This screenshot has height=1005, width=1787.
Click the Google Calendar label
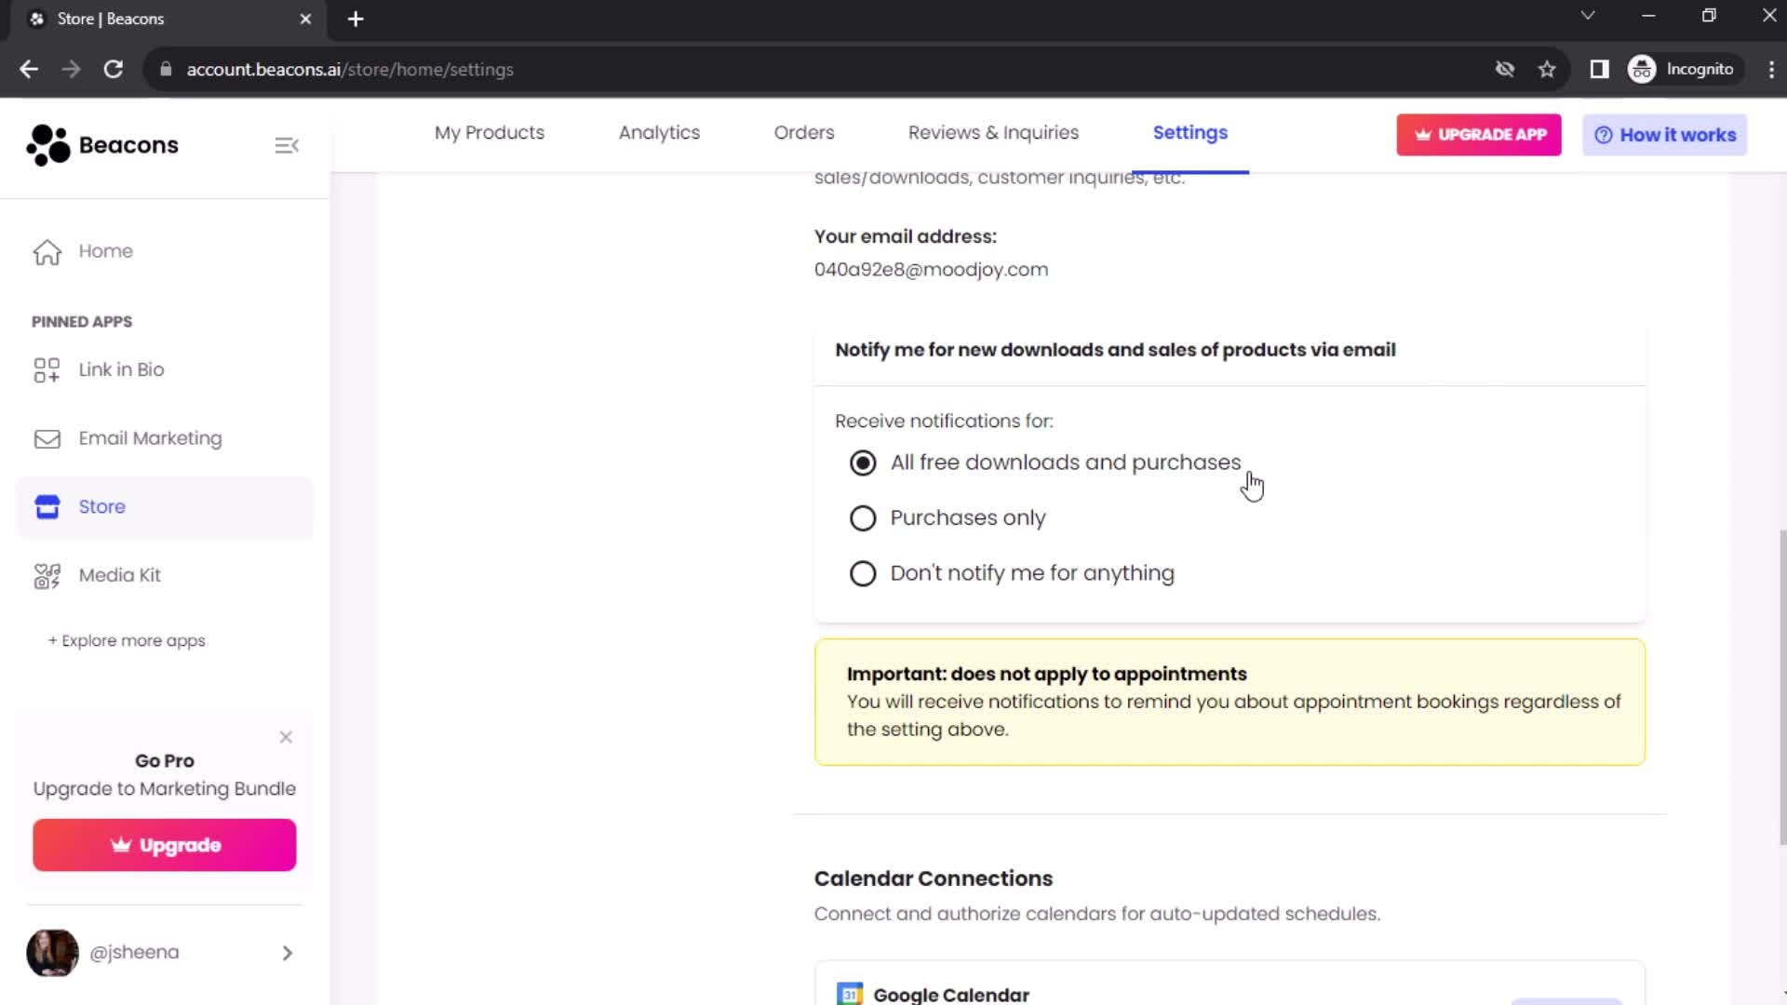pos(951,995)
